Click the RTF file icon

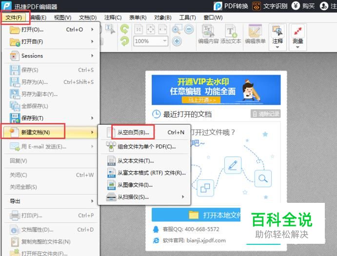[111, 173]
